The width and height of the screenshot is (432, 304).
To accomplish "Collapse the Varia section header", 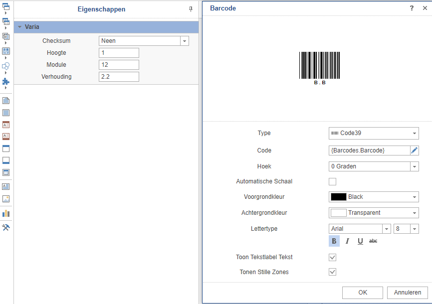I will pos(20,27).
